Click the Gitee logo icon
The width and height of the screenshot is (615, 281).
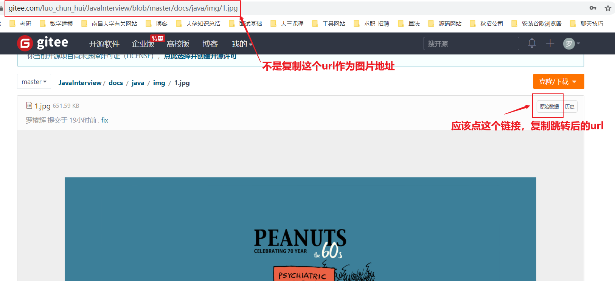[25, 43]
